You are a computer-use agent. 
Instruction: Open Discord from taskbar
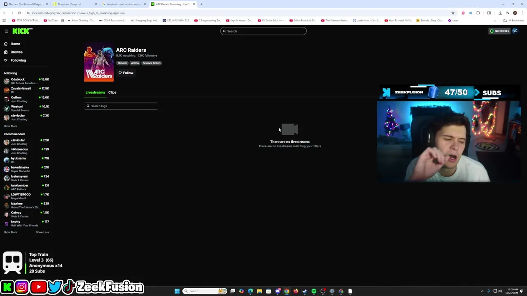pos(278,291)
